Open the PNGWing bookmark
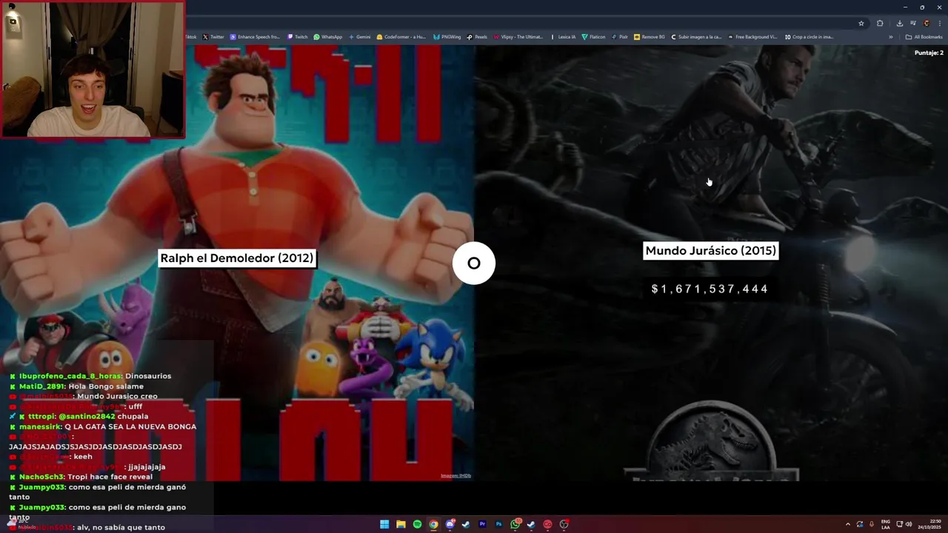The height and width of the screenshot is (533, 948). (x=447, y=37)
